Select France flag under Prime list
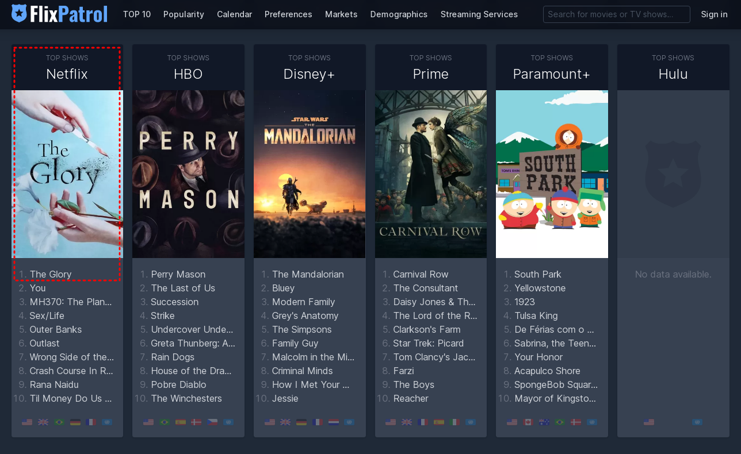741x454 pixels. [x=423, y=422]
